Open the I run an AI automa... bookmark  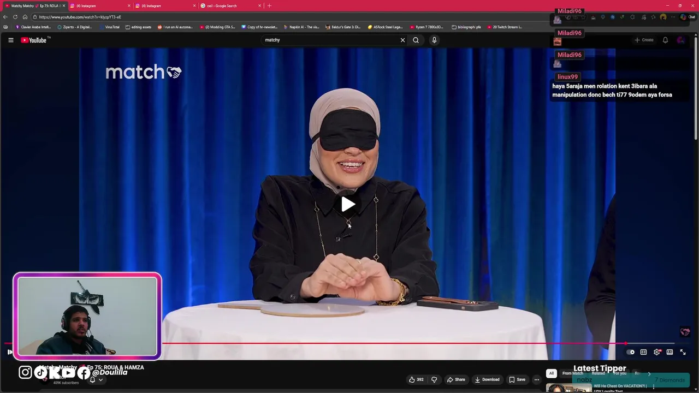pos(175,27)
